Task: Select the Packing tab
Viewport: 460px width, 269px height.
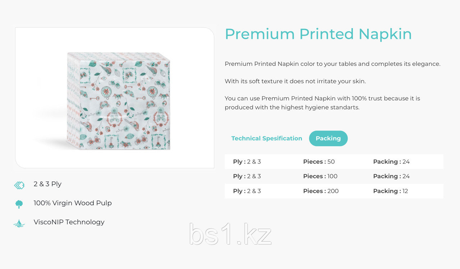Action: tap(328, 138)
